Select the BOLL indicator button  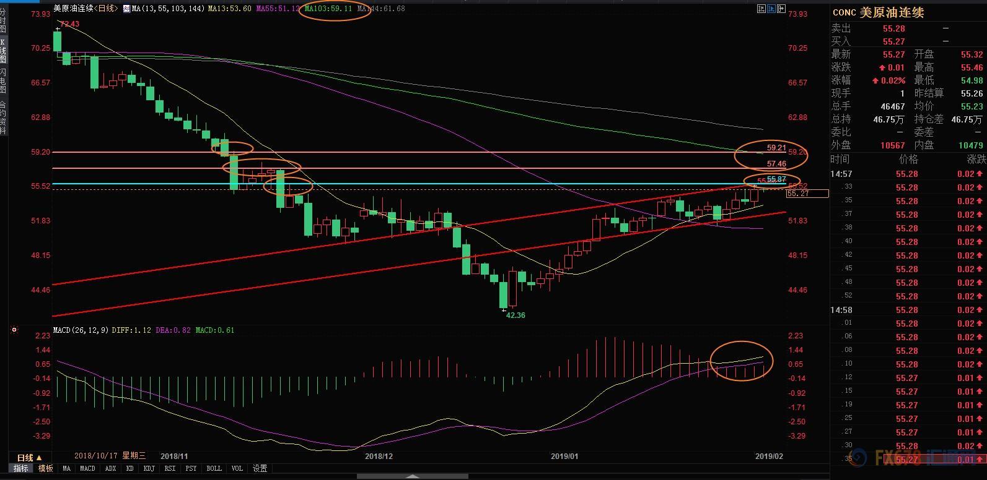pyautogui.click(x=214, y=468)
